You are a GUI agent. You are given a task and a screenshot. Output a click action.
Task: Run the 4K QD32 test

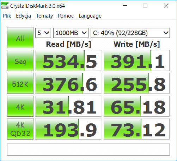point(20,129)
